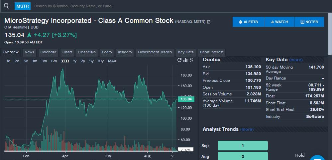Click the Short % of Float 29.68%
The image size is (332, 160).
tap(317, 110)
